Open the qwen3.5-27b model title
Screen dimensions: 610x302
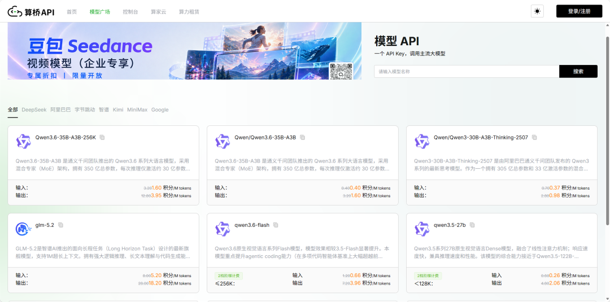[x=450, y=225]
